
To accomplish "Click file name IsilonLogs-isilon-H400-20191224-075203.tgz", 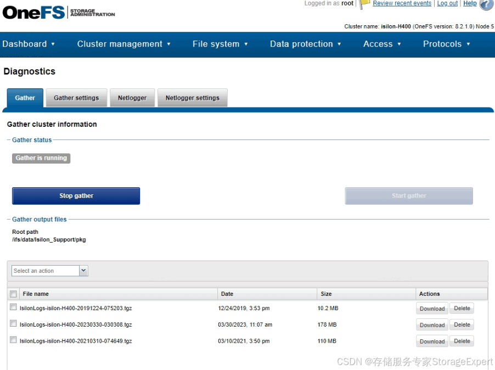I will pyautogui.click(x=76, y=309).
